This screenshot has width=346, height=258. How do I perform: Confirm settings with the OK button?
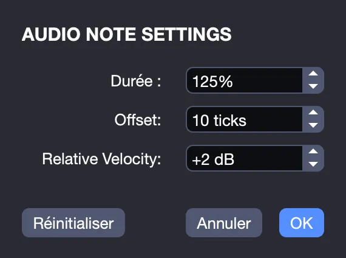coord(302,223)
